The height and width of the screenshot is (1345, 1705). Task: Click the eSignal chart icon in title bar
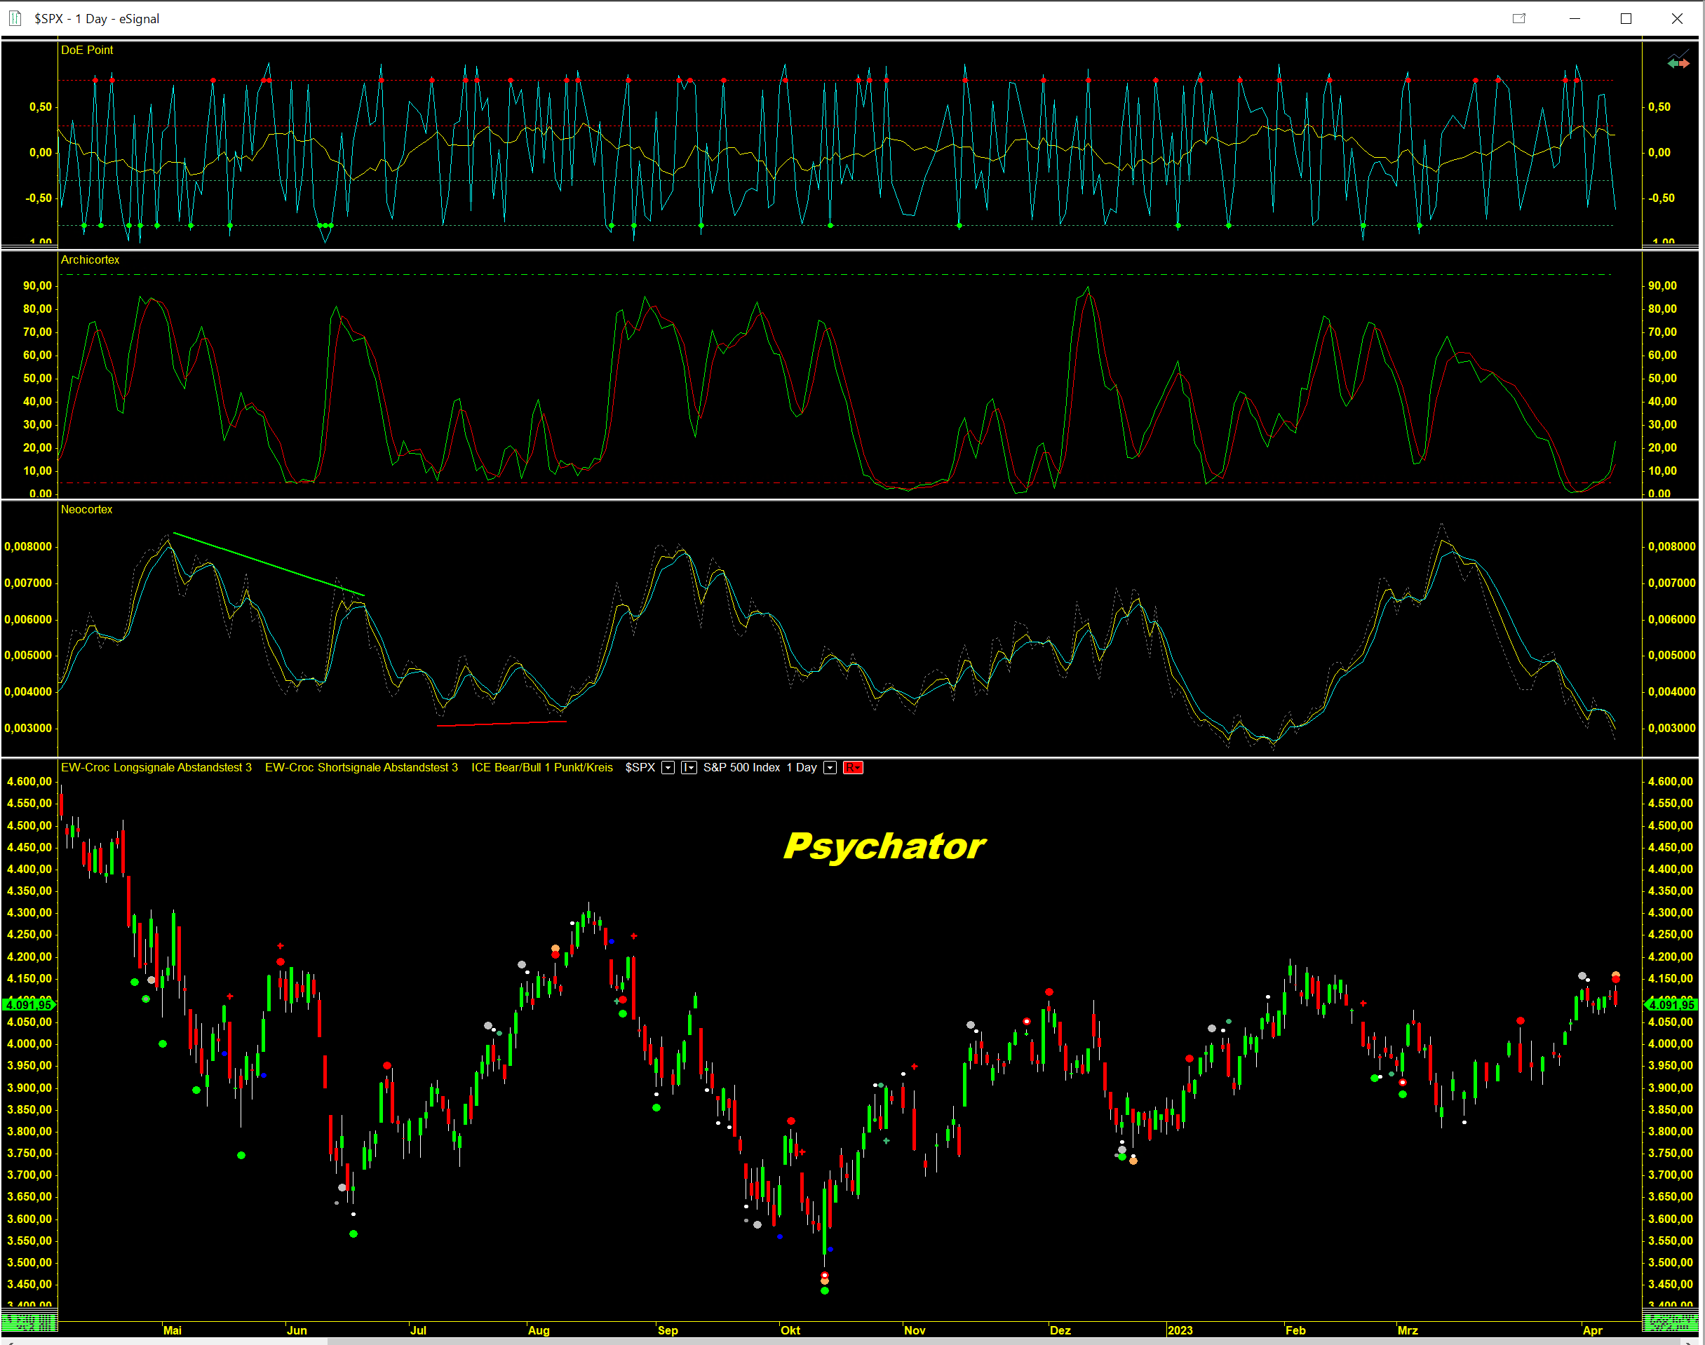pyautogui.click(x=15, y=18)
